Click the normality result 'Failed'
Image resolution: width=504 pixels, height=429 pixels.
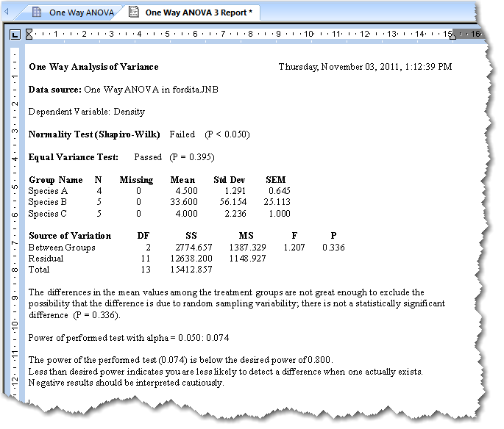[182, 134]
